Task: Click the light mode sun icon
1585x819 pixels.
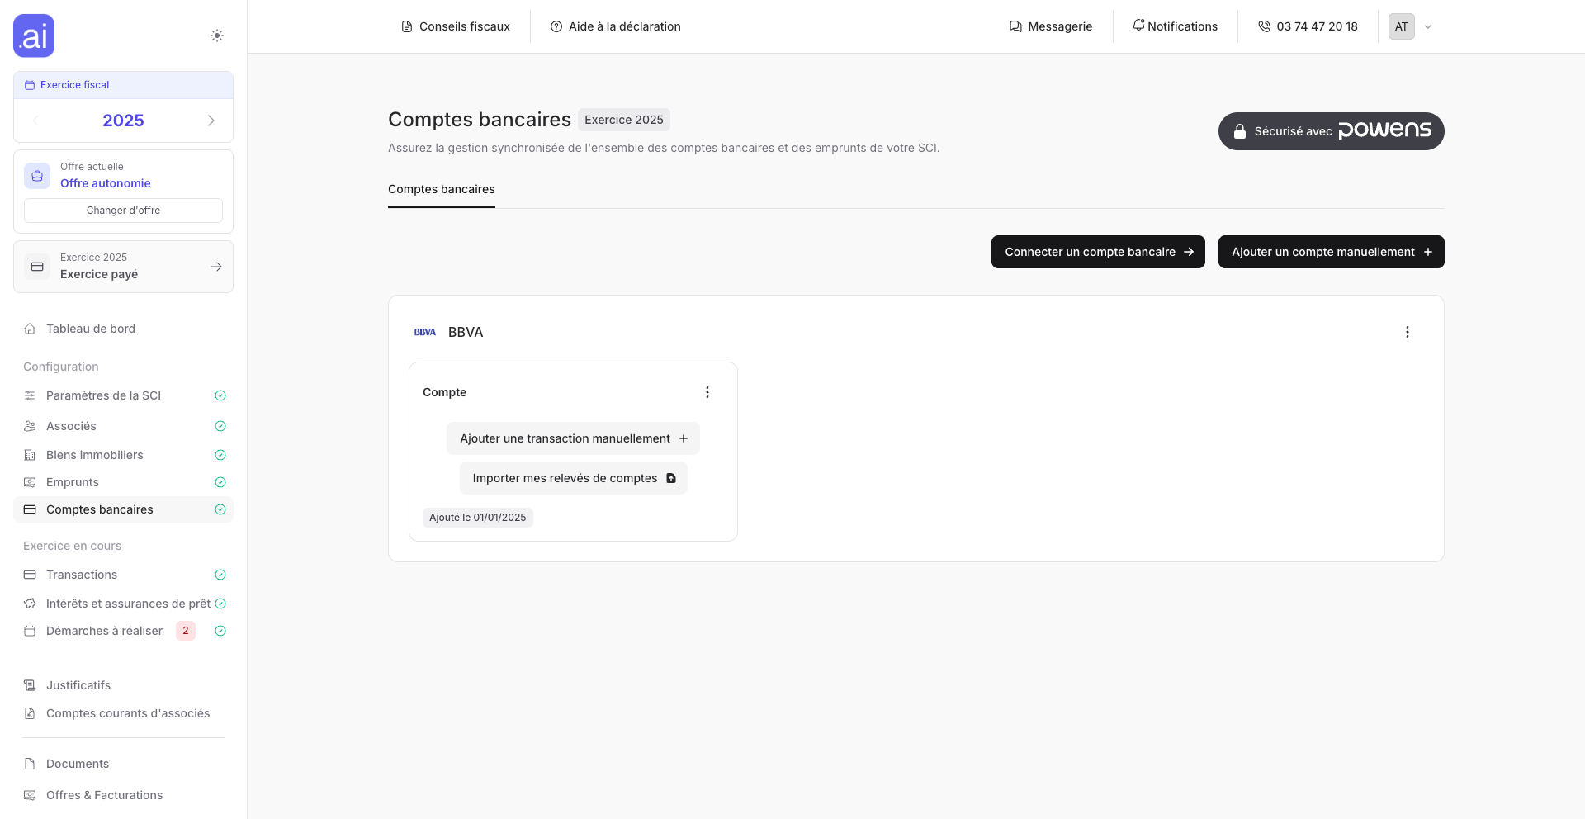Action: (x=217, y=36)
